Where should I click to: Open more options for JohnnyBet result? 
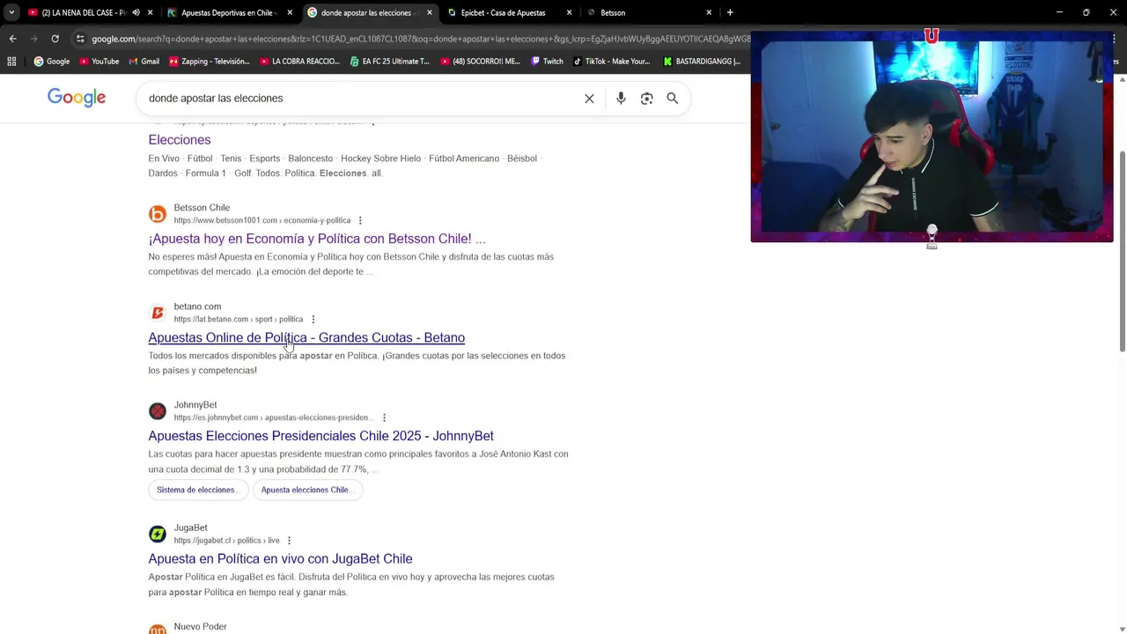pos(384,417)
